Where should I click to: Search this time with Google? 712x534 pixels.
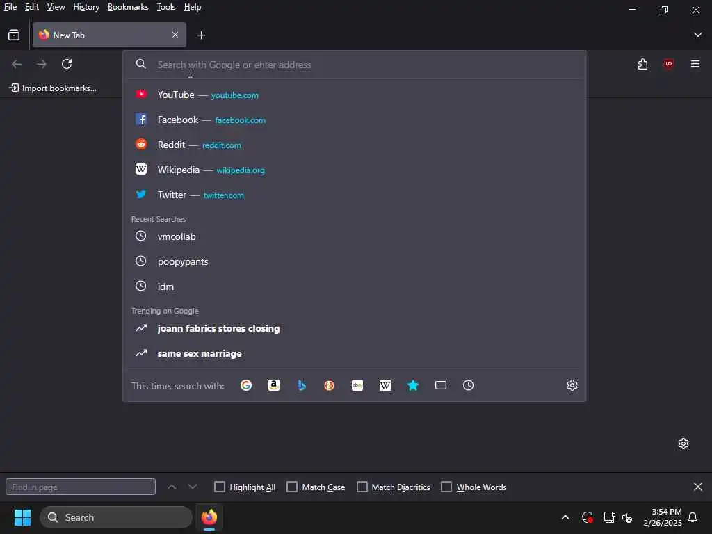coord(246,385)
